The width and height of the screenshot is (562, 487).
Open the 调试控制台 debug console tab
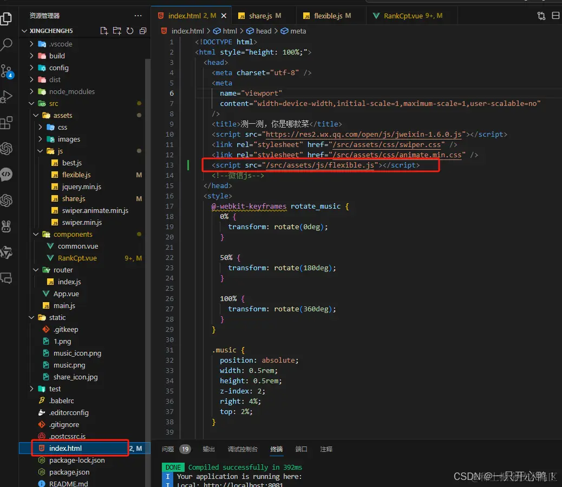point(243,449)
